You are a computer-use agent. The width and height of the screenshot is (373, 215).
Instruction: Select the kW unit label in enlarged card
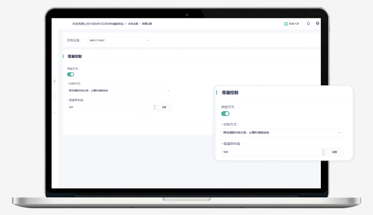[334, 152]
